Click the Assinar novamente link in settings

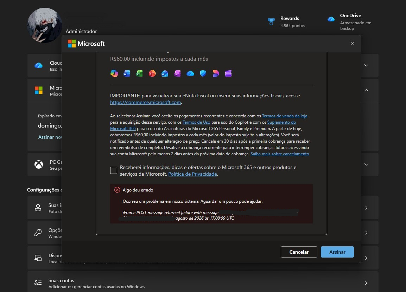click(50, 137)
